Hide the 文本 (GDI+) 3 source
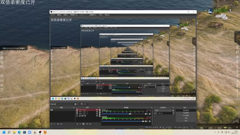Viewport: 240px width, 135px height. (97, 112)
